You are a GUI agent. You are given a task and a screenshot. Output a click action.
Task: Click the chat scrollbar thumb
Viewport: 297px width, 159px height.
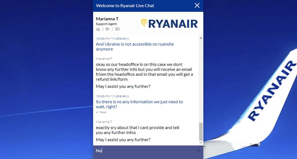201,132
